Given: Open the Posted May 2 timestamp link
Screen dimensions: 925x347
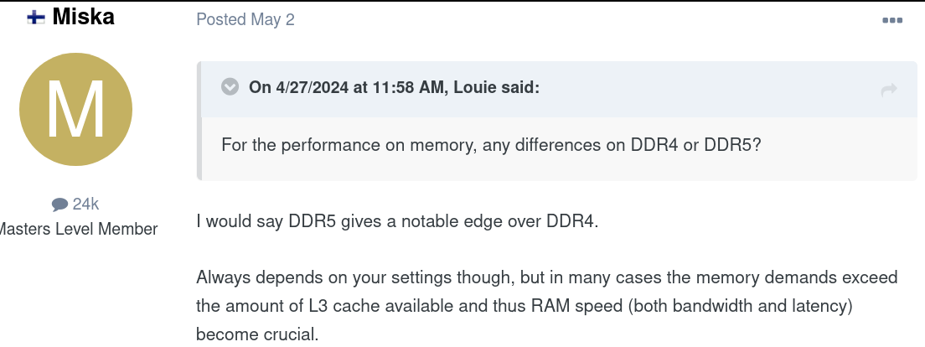Looking at the screenshot, I should point(245,19).
